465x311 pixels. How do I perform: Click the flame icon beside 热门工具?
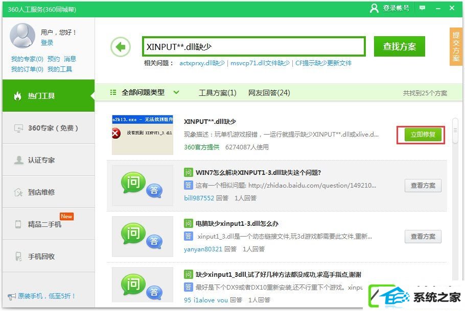pos(17,95)
